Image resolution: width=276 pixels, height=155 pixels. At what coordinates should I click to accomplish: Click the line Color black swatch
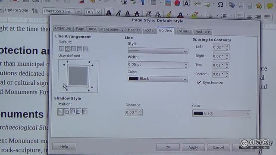(x=133, y=78)
